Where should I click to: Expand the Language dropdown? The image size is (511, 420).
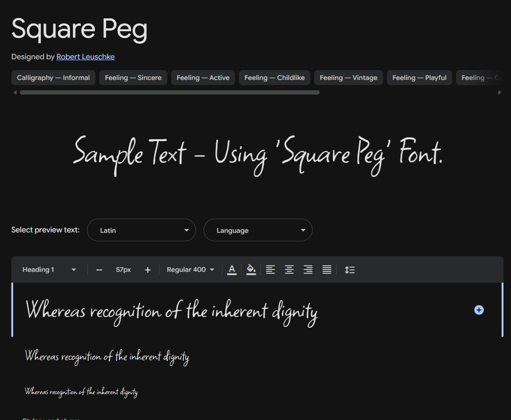click(258, 230)
